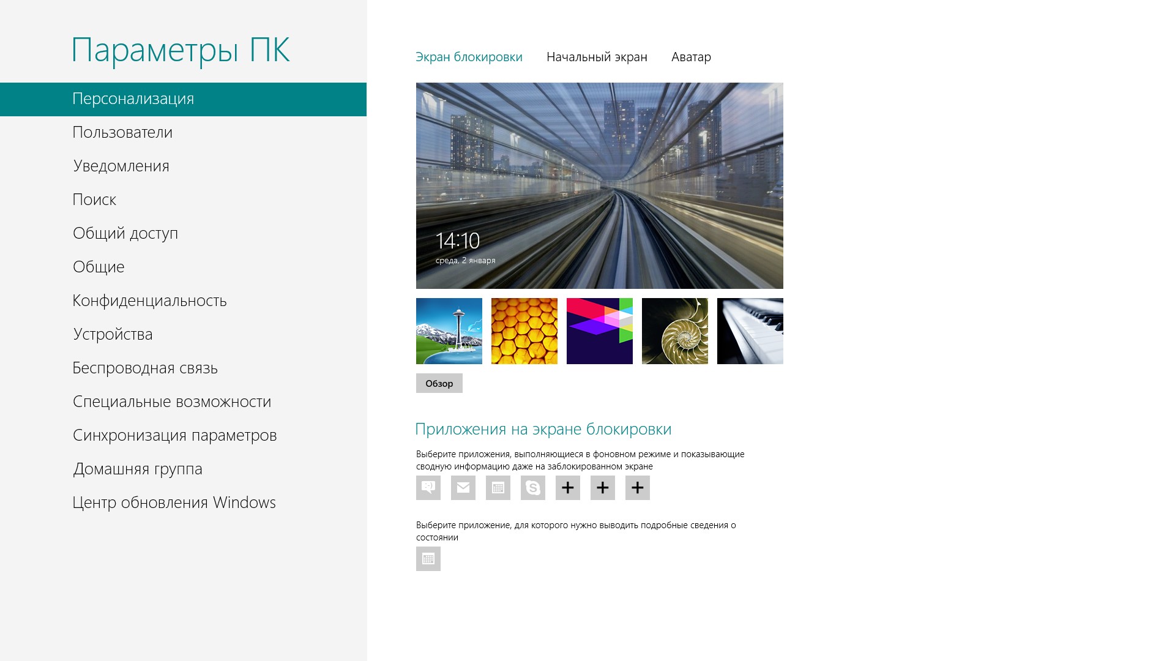Choose the honeycomb background thumbnail
This screenshot has height=661, width=1175.
pyautogui.click(x=524, y=331)
